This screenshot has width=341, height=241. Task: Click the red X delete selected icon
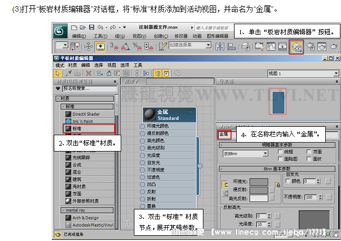point(89,73)
